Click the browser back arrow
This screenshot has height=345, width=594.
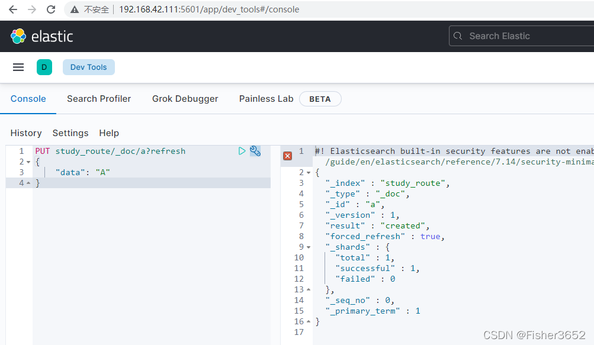pos(13,9)
